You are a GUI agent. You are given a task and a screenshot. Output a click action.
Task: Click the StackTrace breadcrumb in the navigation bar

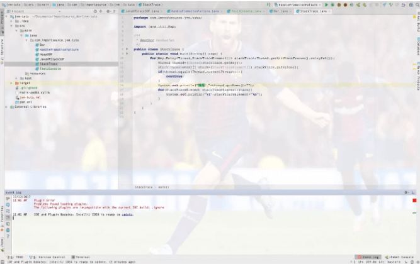click(149, 5)
